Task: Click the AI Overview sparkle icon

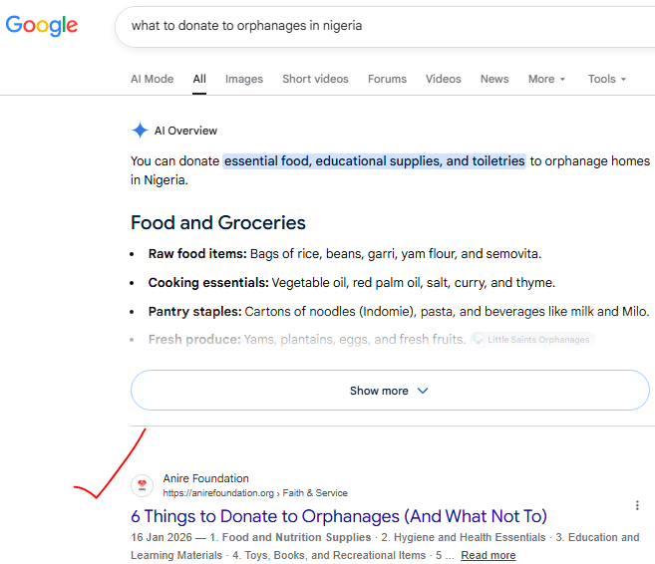Action: 140,131
